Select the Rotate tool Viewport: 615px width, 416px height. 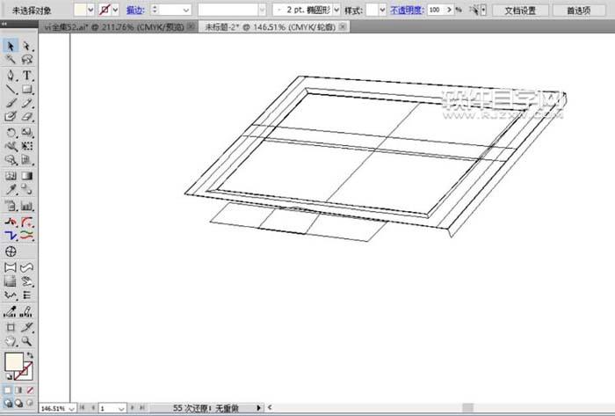tap(11, 132)
